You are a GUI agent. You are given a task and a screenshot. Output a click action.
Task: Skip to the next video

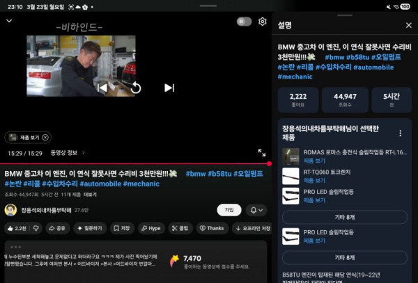click(169, 88)
